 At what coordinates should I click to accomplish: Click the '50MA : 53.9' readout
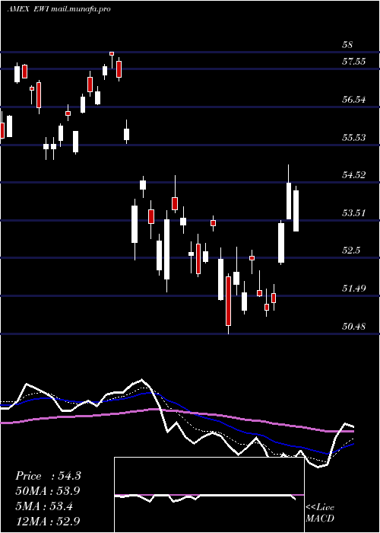(48, 491)
